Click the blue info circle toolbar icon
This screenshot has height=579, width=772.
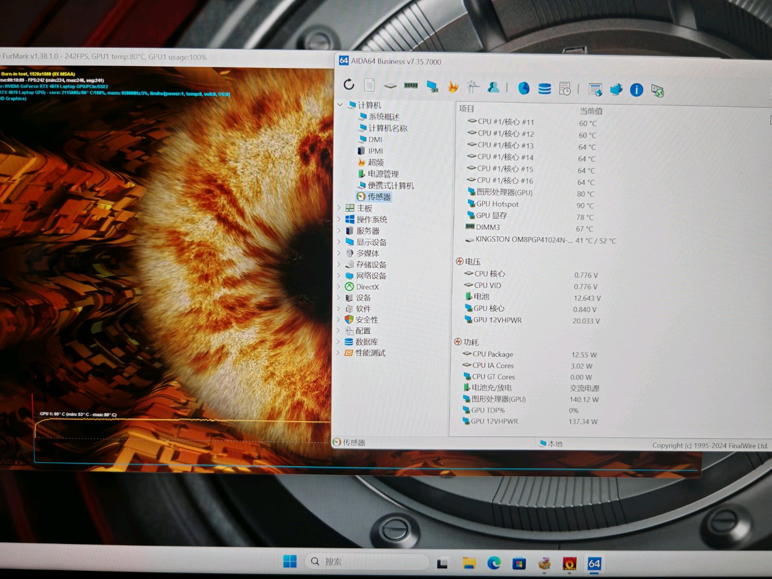pos(637,91)
